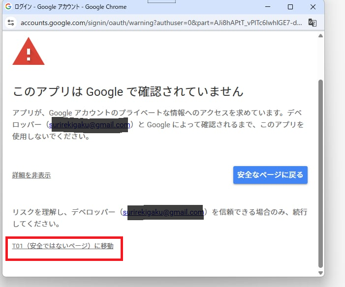Open site information icon in address bar
This screenshot has width=345, height=287.
(x=11, y=23)
